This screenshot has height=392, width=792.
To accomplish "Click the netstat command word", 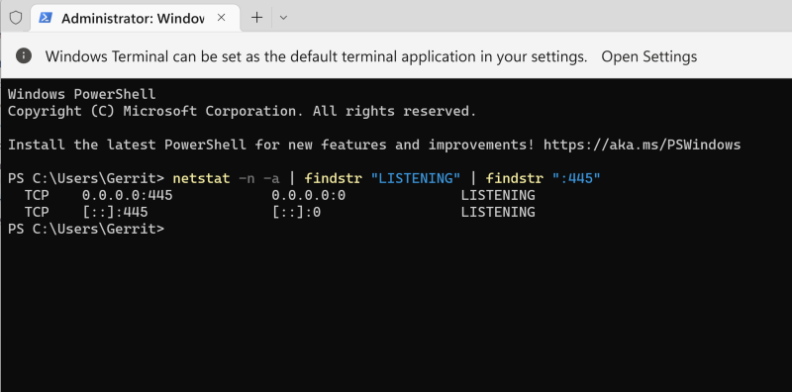I will [201, 178].
